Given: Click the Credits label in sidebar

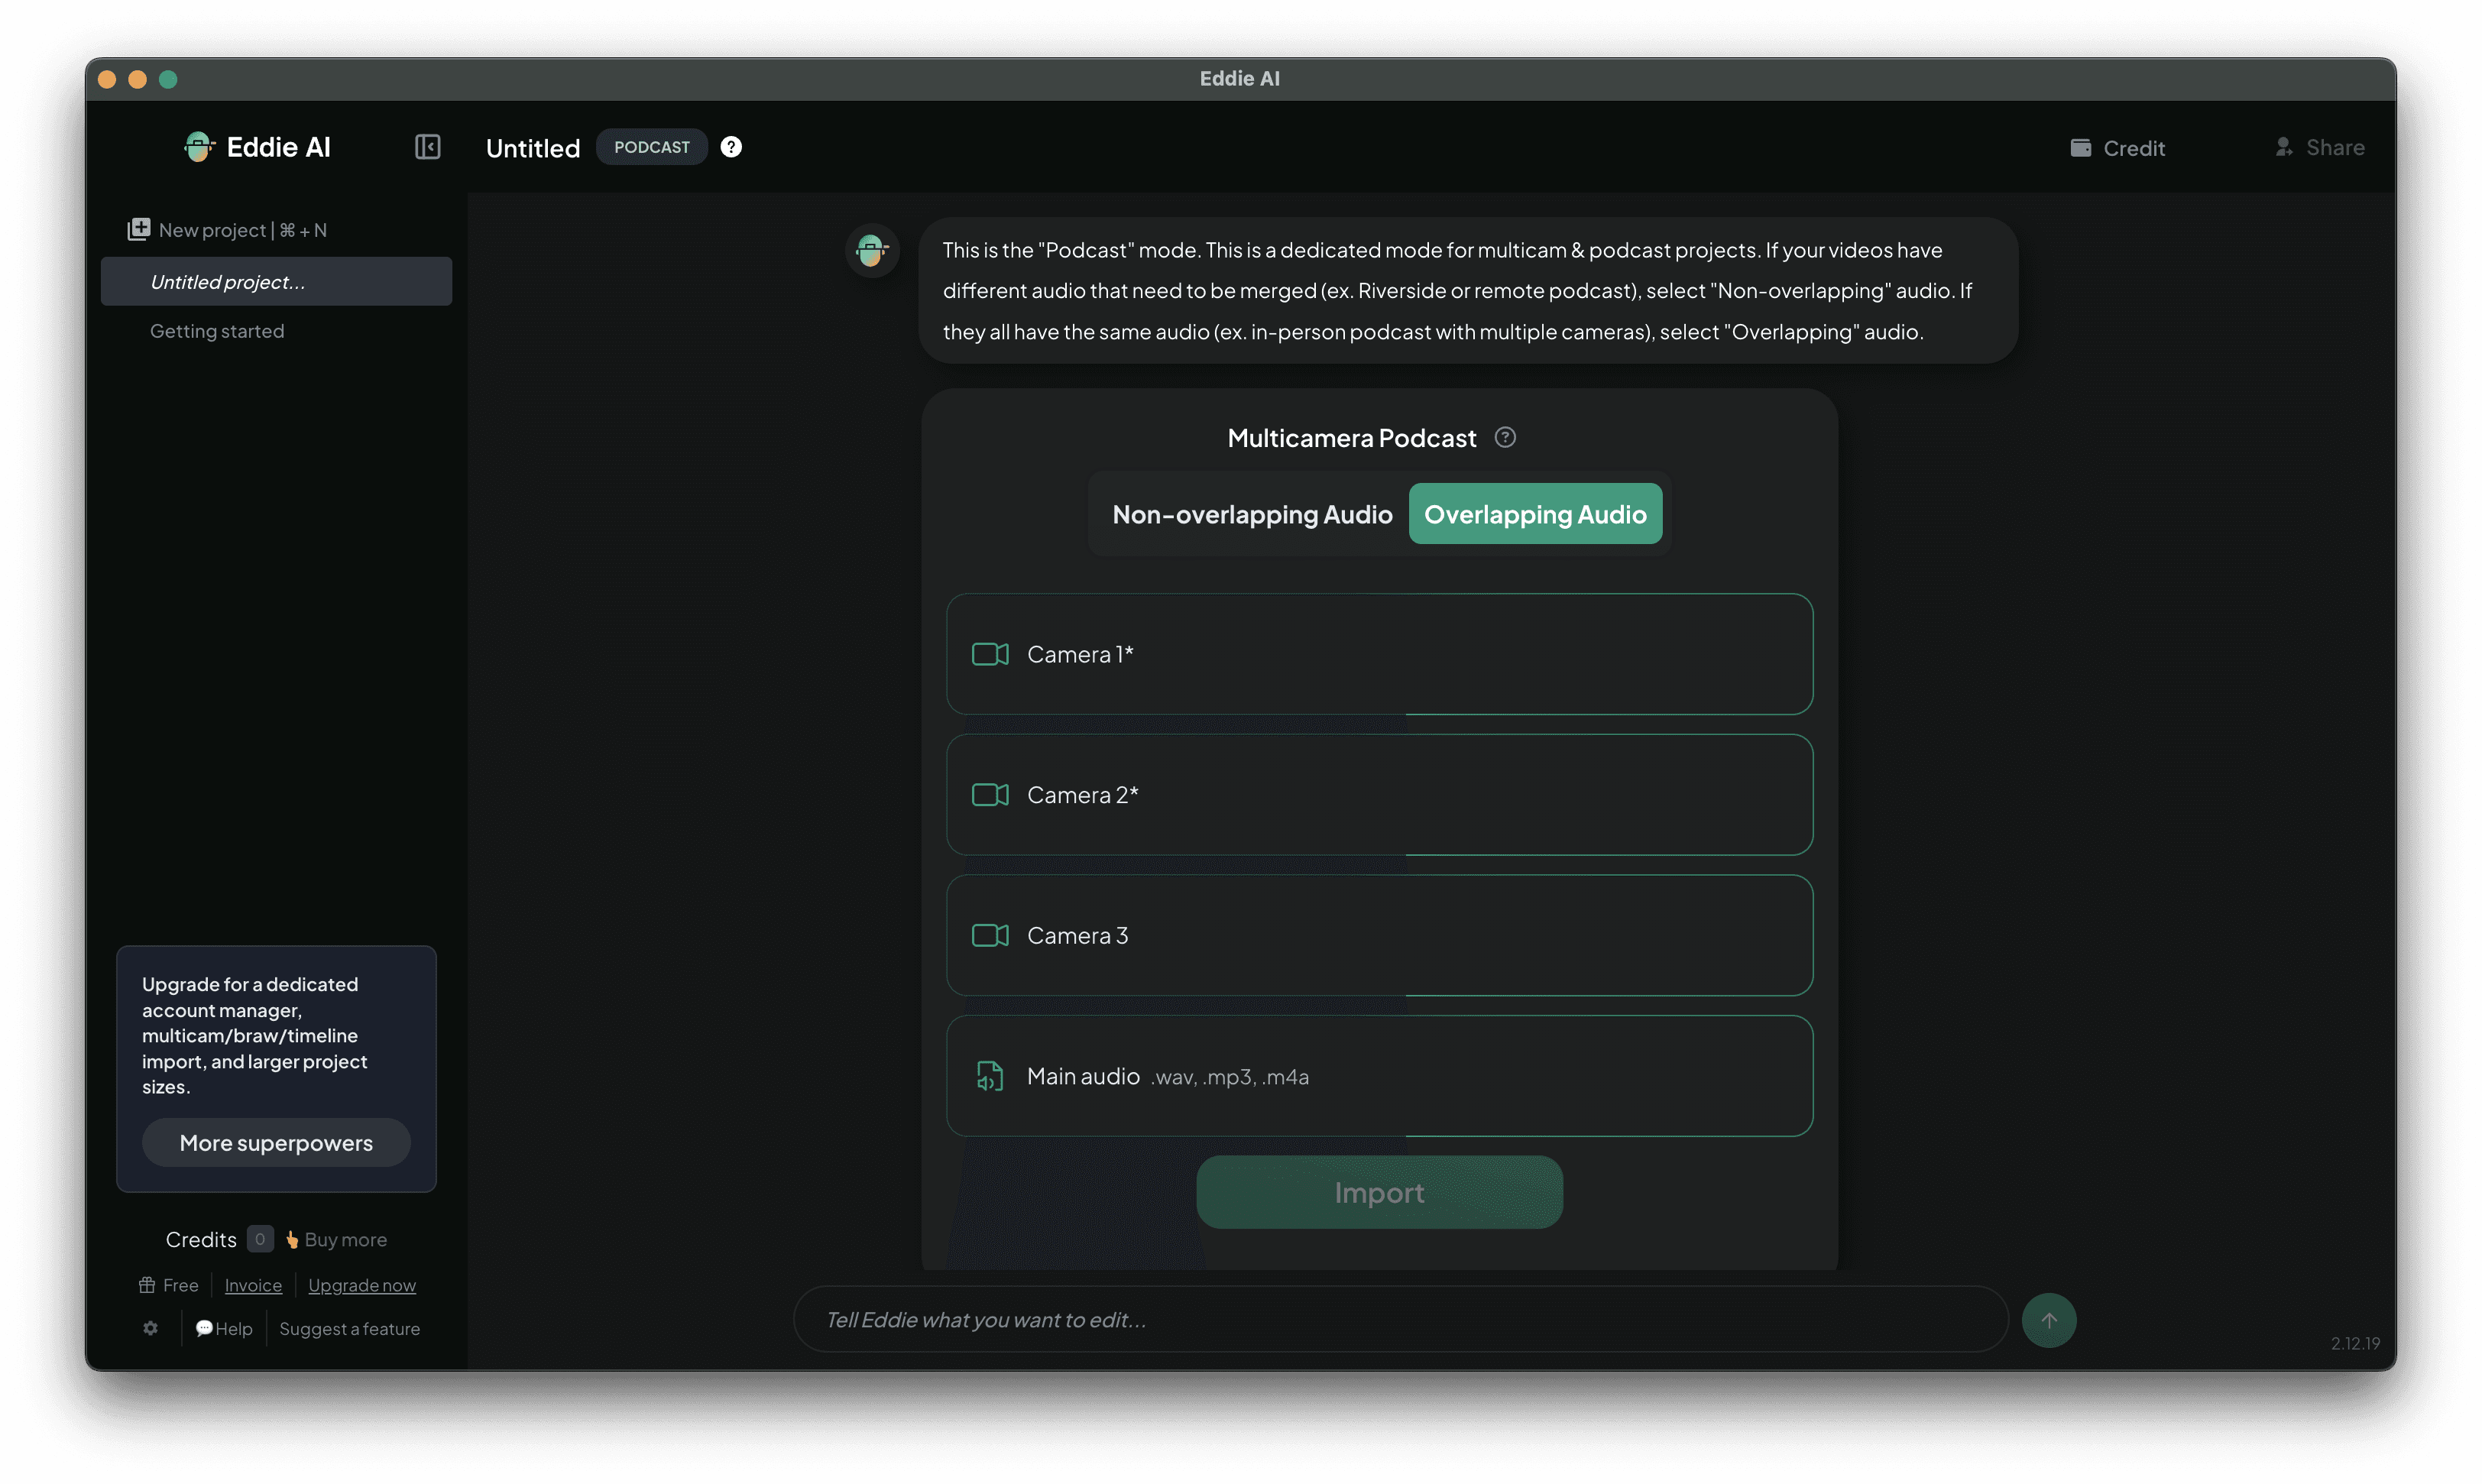Looking at the screenshot, I should 201,1240.
